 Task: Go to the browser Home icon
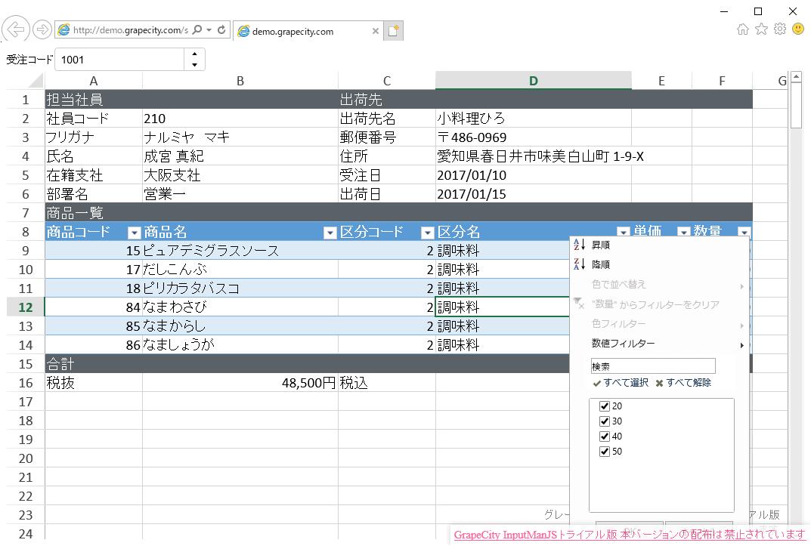pos(743,29)
